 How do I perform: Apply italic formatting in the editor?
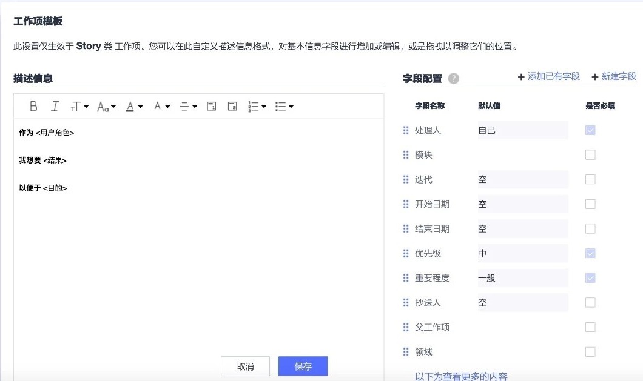pos(55,107)
